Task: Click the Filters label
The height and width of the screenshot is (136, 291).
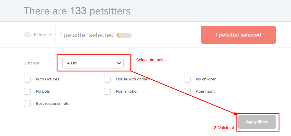Action: 40,35
